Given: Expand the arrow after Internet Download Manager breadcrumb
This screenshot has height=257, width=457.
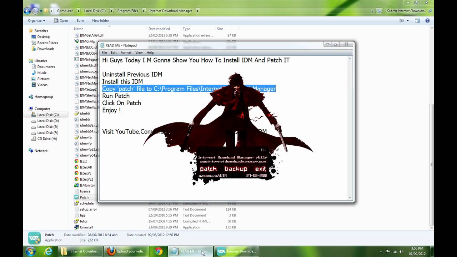Looking at the screenshot, I should tap(197, 11).
